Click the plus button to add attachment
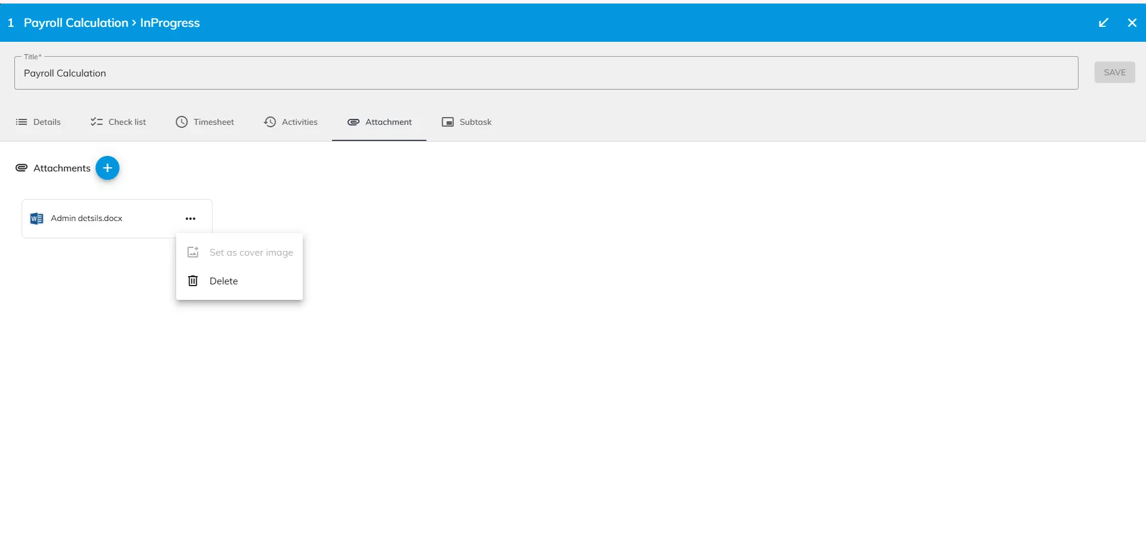 click(107, 168)
